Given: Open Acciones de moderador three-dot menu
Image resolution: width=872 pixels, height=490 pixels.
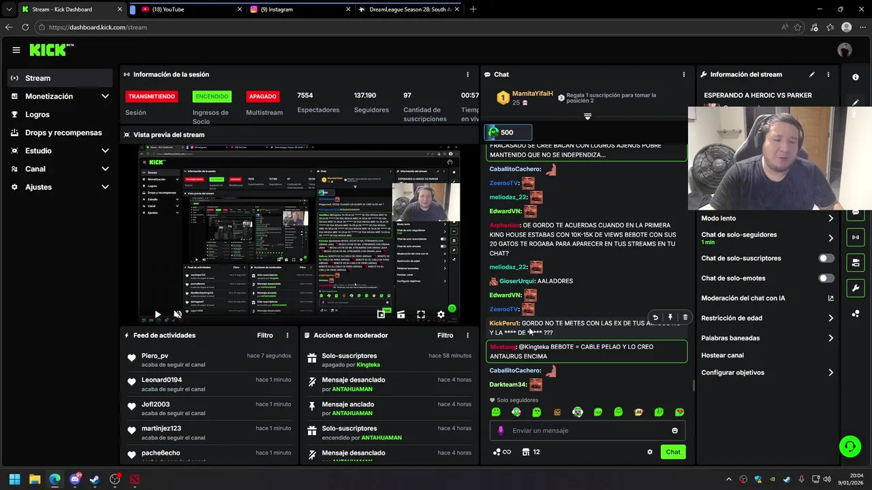Looking at the screenshot, I should 467,336.
